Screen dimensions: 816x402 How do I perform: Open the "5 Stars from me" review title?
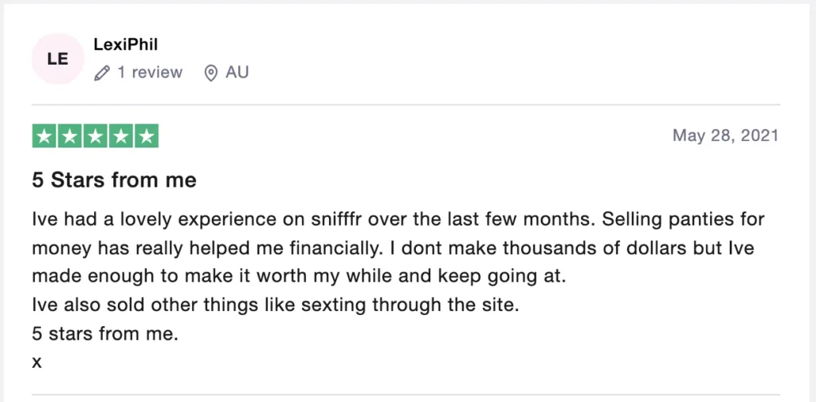[x=114, y=180]
